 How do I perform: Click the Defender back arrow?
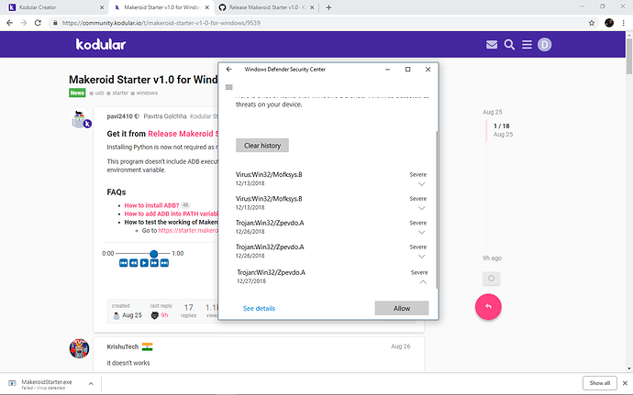click(228, 70)
